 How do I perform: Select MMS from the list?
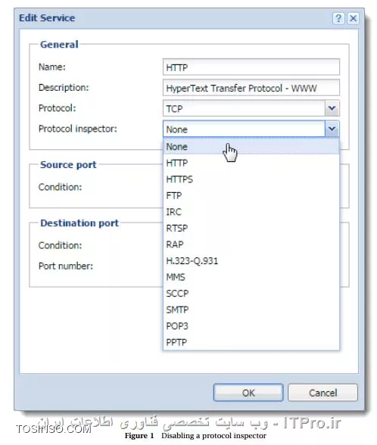(251, 277)
